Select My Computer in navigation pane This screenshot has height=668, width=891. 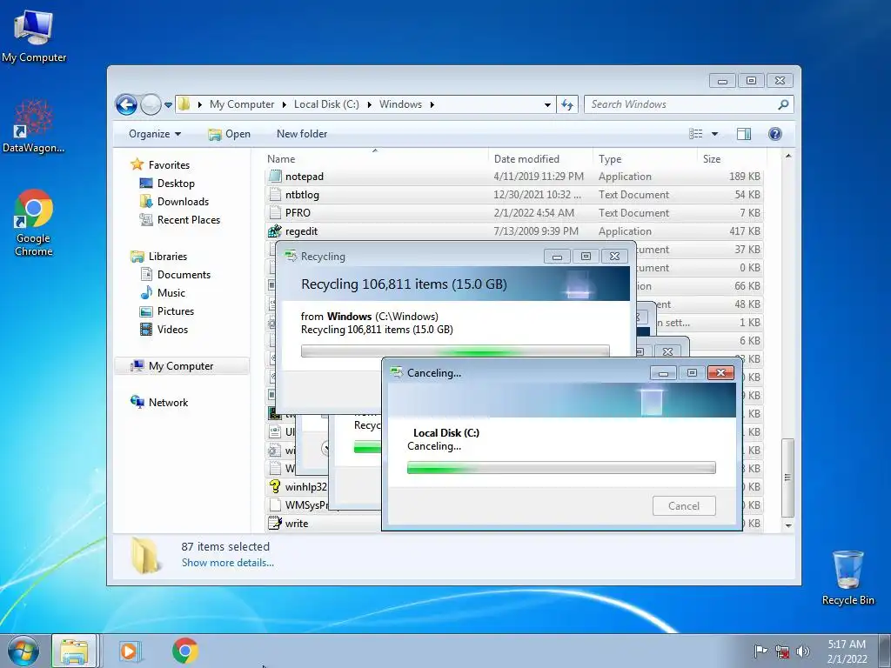pos(181,366)
